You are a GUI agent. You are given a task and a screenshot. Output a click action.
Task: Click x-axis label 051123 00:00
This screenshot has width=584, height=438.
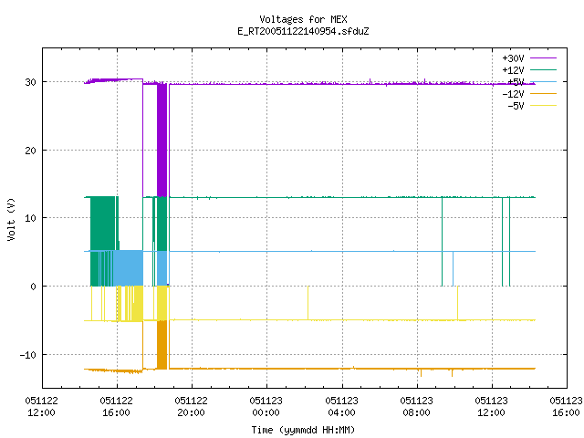266,407
